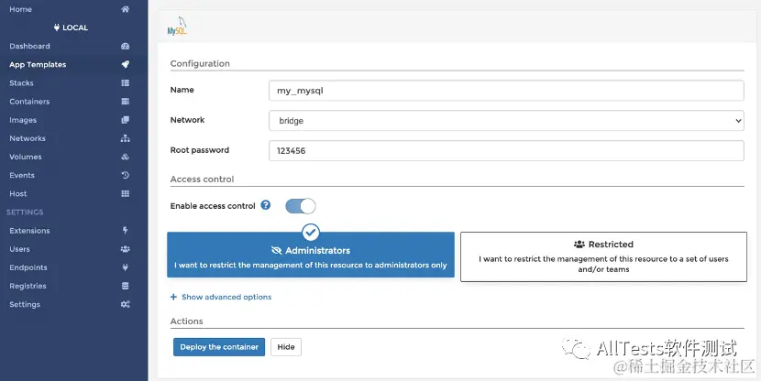The height and width of the screenshot is (381, 761).
Task: Click the Volumes cubes icon
Action: coord(126,157)
